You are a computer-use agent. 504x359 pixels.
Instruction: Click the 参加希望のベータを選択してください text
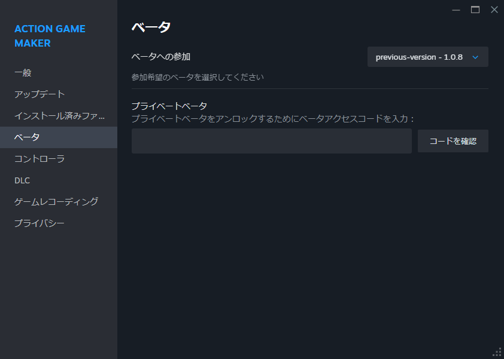[198, 77]
